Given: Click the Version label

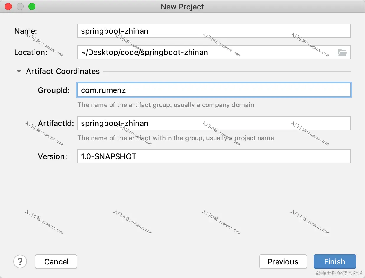Looking at the screenshot, I should (53, 156).
